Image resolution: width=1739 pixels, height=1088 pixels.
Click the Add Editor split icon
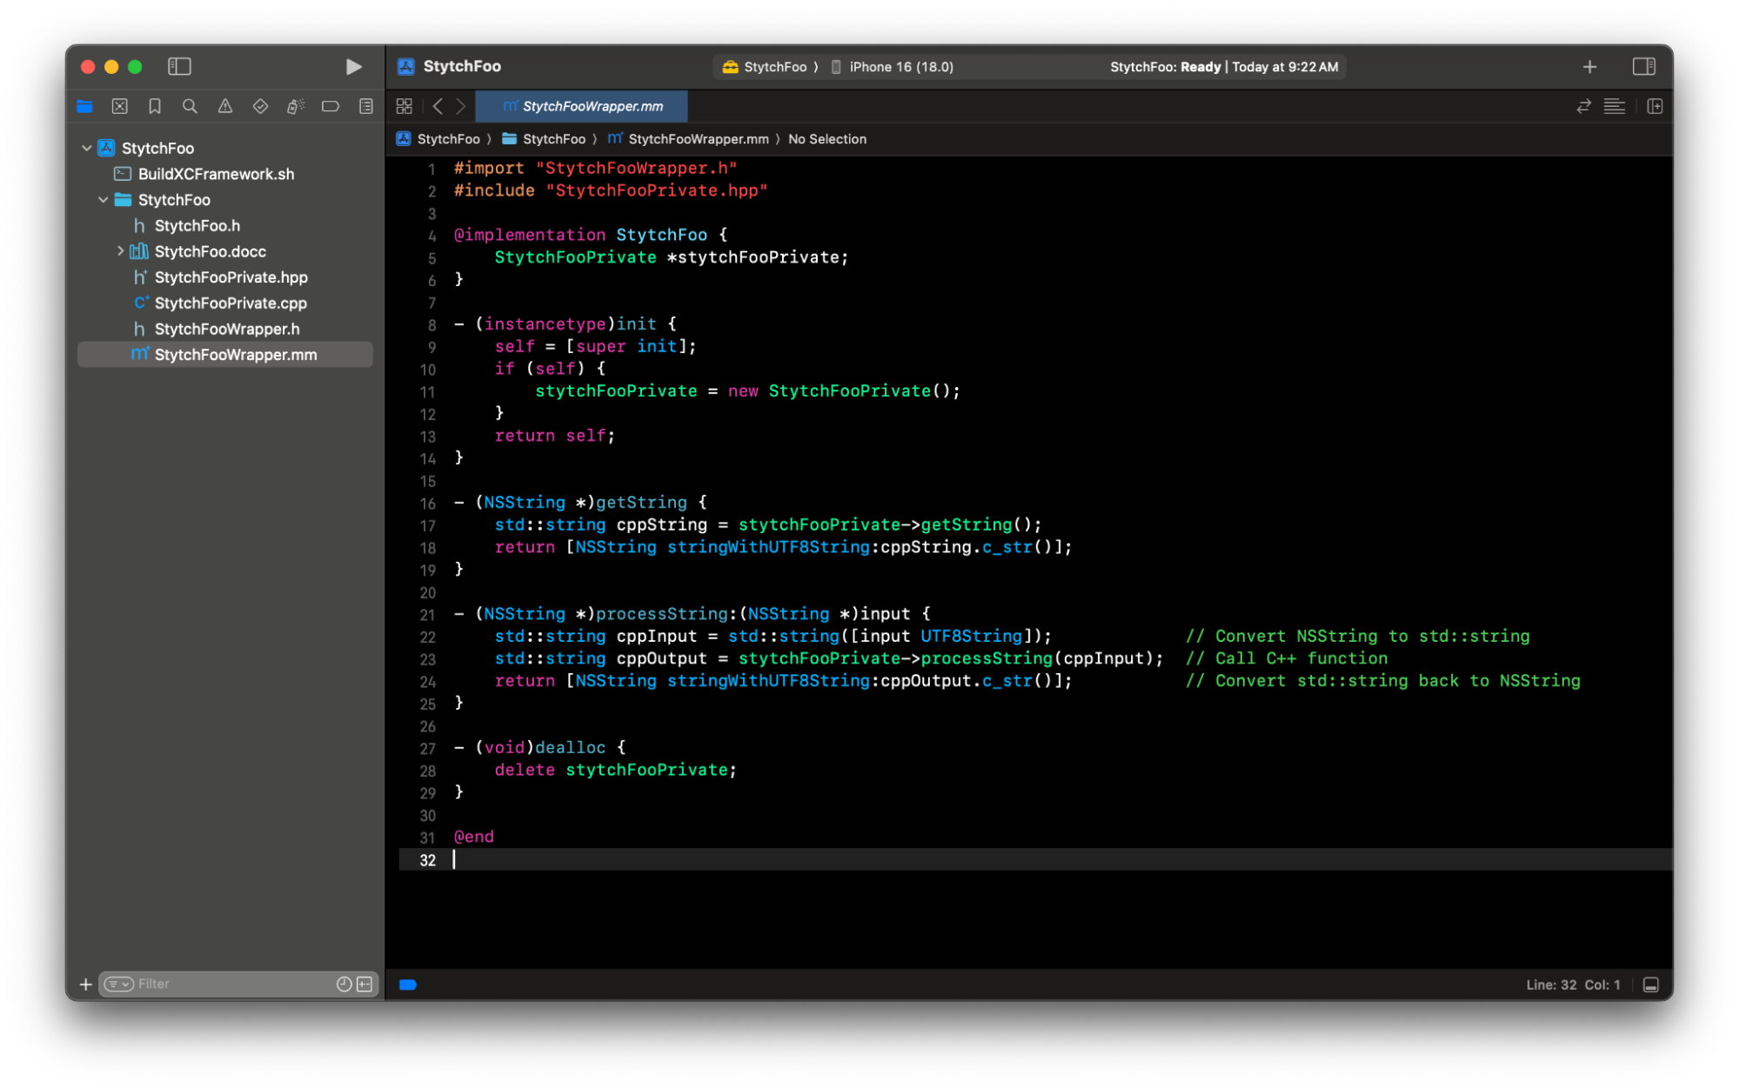click(1655, 106)
